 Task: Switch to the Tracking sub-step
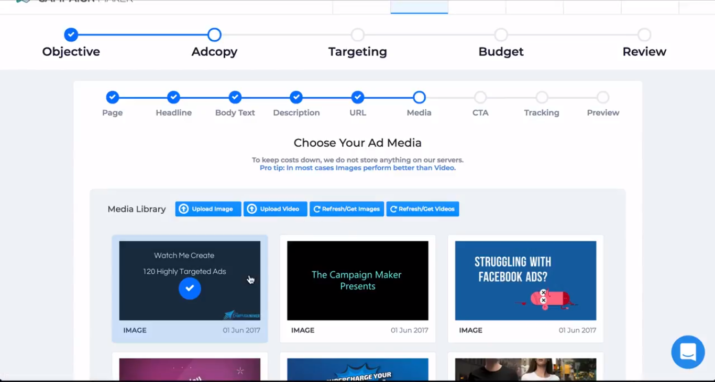(542, 97)
